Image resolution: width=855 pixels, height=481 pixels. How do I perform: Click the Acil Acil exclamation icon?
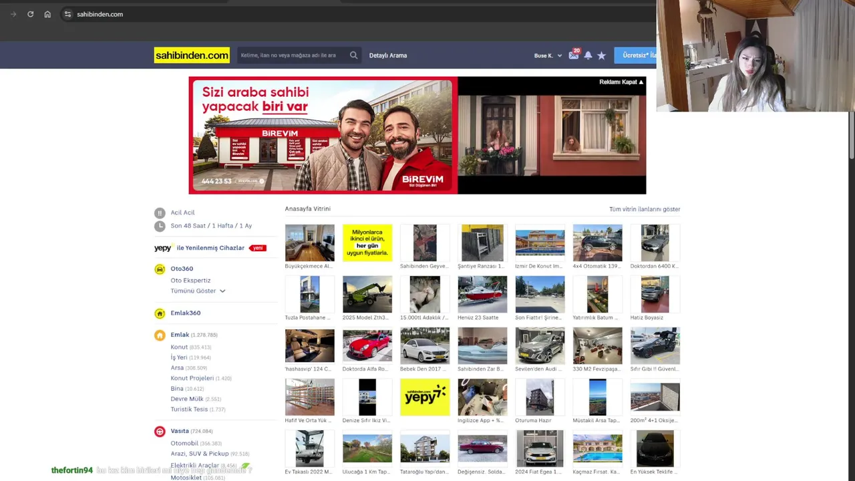coord(160,213)
